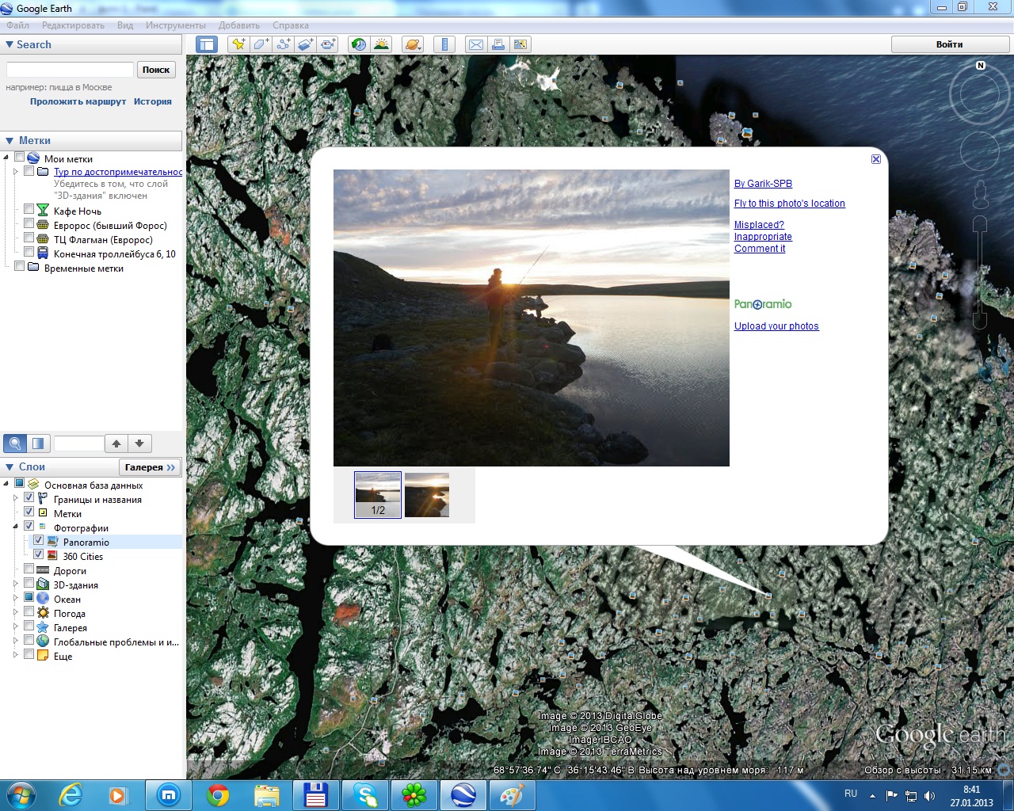1014x811 pixels.
Task: Collapse the Search panel triangle
Action: pyautogui.click(x=10, y=44)
